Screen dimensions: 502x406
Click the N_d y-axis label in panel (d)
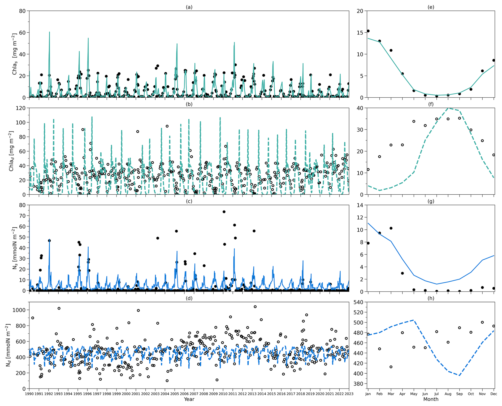click(8, 345)
